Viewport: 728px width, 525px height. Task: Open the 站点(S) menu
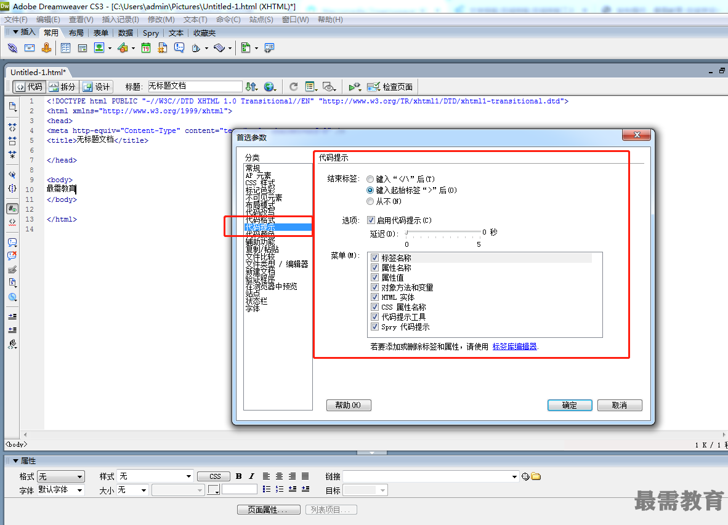(261, 20)
